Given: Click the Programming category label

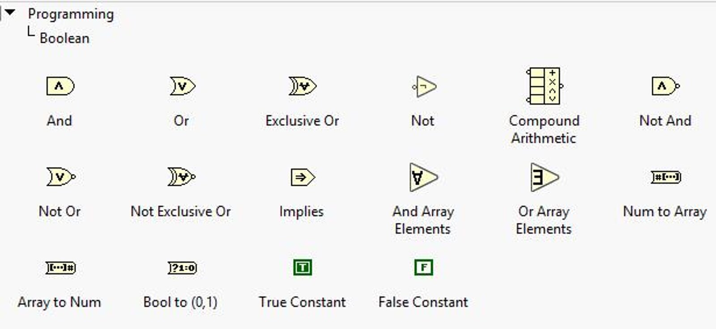Looking at the screenshot, I should (71, 14).
